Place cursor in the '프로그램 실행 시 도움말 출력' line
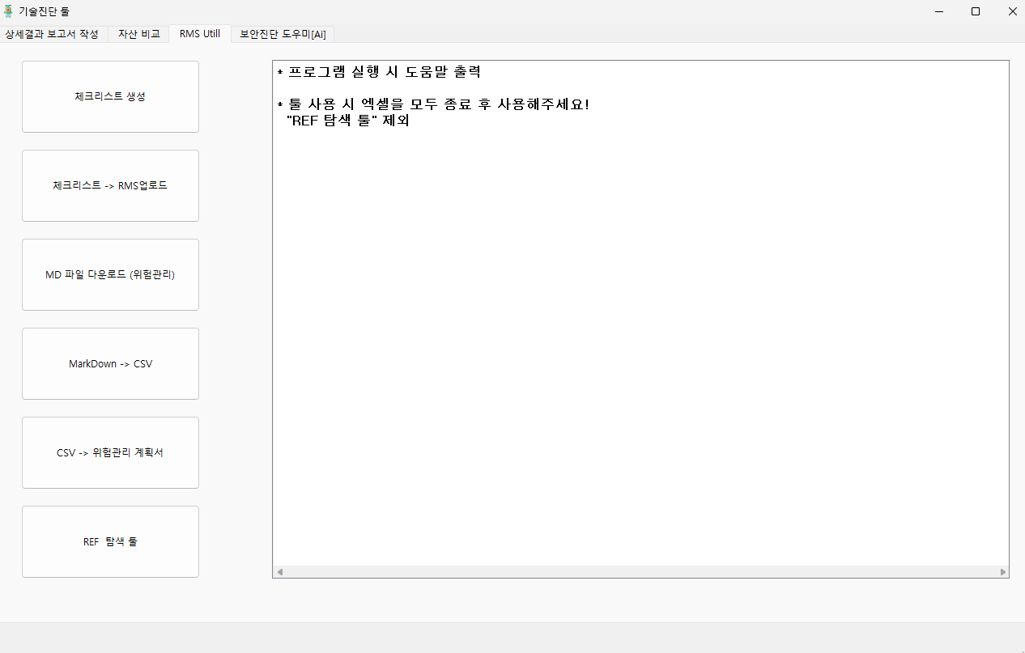 pyautogui.click(x=384, y=72)
